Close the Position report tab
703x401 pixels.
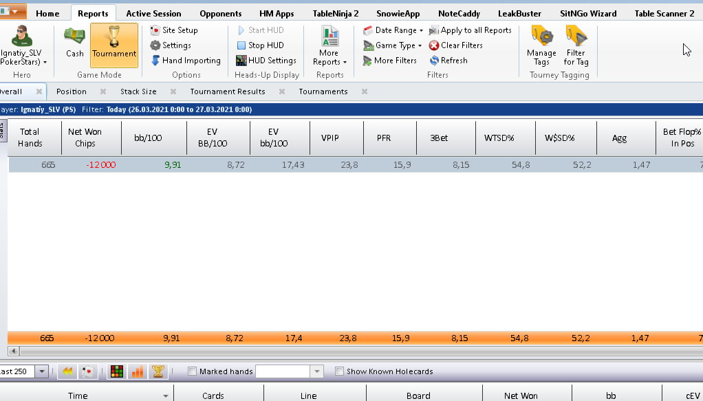(103, 91)
